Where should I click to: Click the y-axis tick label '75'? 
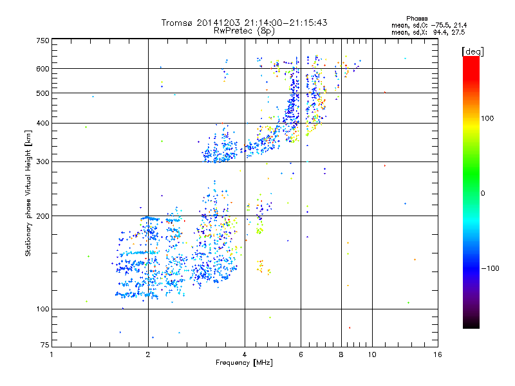coord(45,345)
